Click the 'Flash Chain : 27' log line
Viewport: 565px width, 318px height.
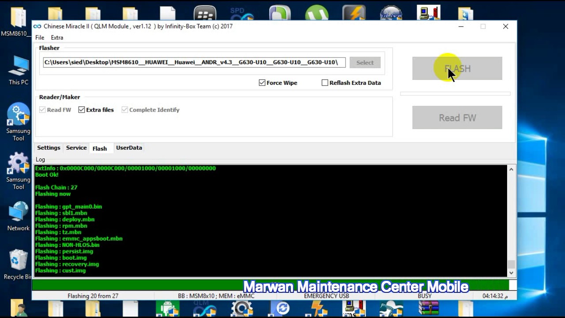[56, 187]
